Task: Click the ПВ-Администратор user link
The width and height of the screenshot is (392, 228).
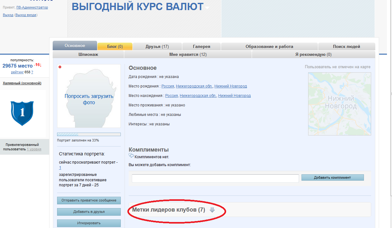Action: tap(32, 7)
